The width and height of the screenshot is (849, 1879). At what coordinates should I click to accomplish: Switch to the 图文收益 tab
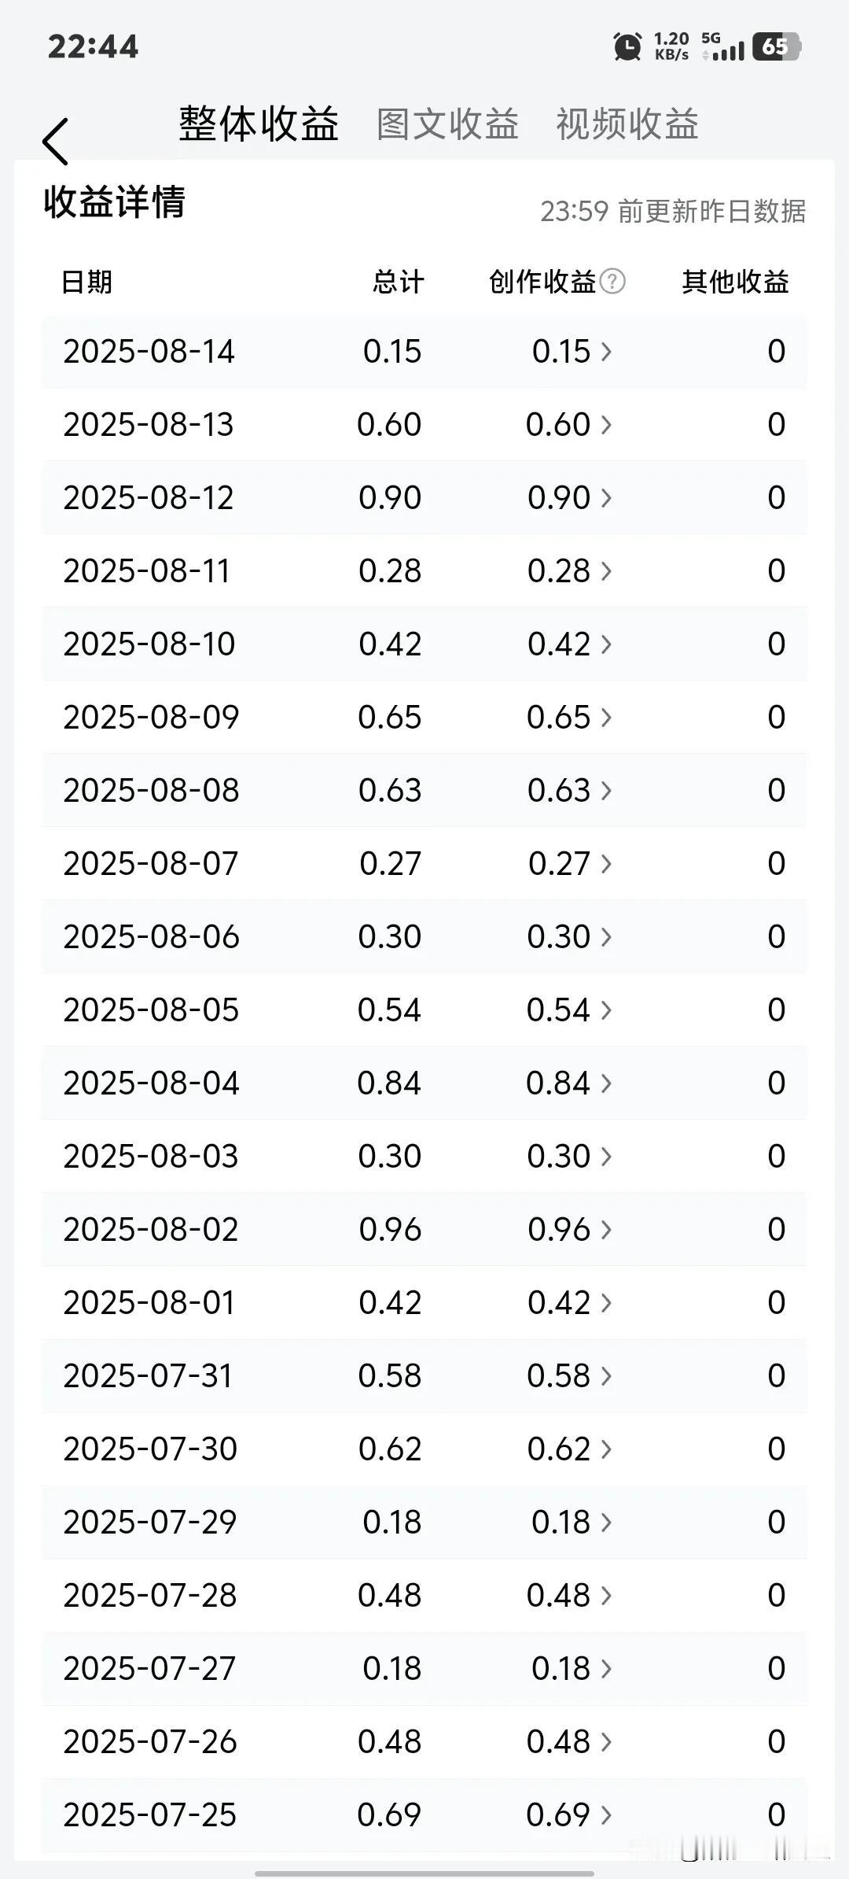(447, 124)
